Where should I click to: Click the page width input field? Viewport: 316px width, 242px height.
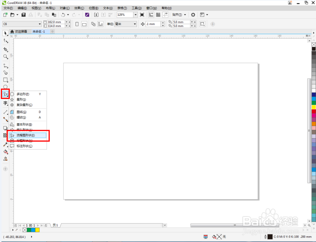coord(56,22)
